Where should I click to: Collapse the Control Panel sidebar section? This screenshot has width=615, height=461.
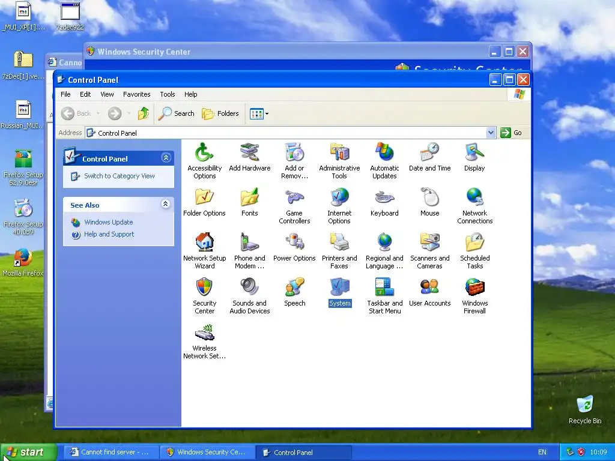point(166,158)
